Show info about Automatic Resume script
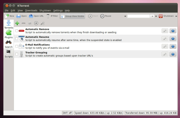Image resolution: width=180 pixels, height=118 pixels. (x=173, y=39)
